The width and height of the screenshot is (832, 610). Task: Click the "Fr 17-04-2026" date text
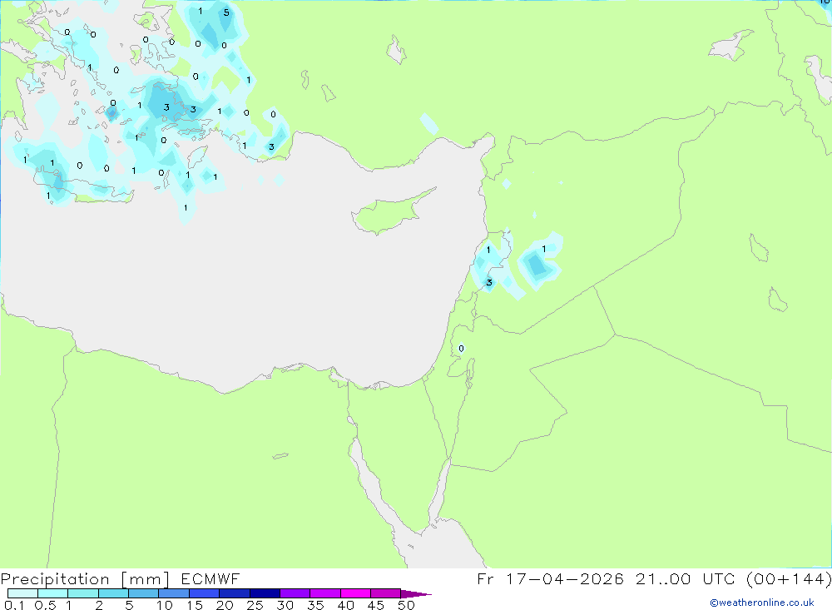click(550, 578)
